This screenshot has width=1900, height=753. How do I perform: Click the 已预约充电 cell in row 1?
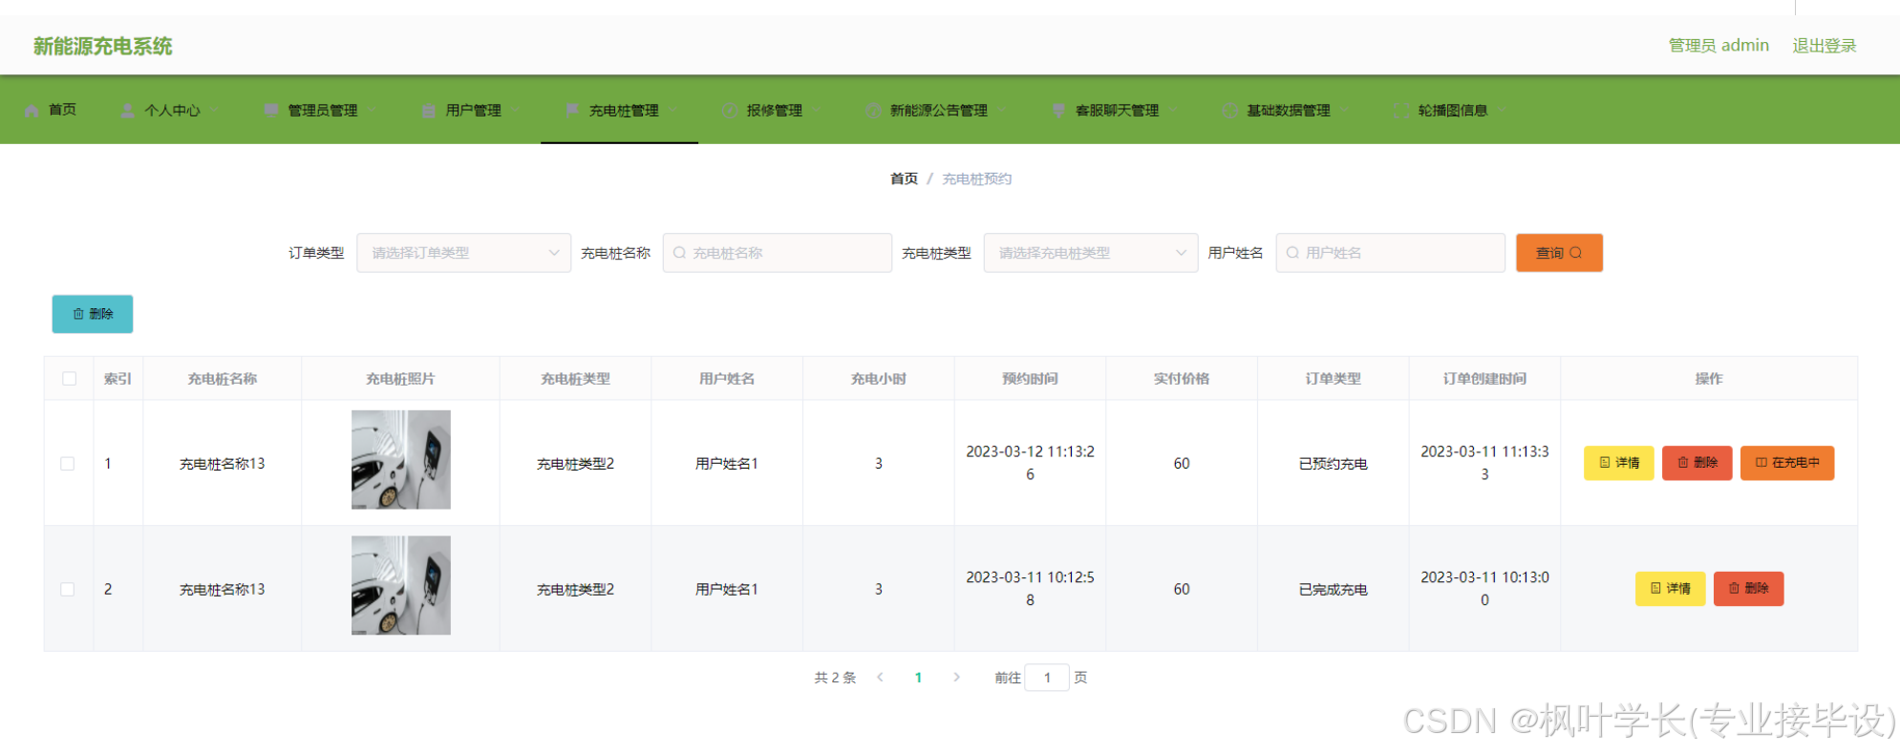[1333, 464]
